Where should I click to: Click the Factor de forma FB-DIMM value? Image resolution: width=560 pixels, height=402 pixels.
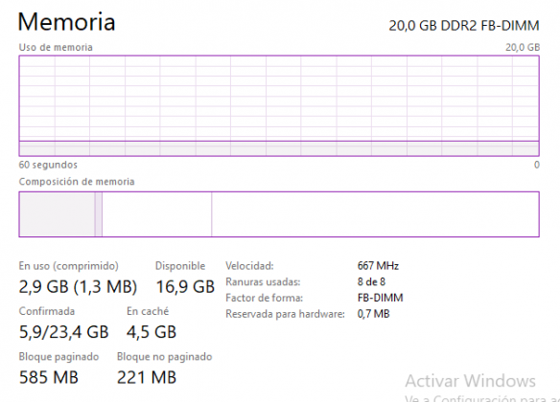click(380, 298)
